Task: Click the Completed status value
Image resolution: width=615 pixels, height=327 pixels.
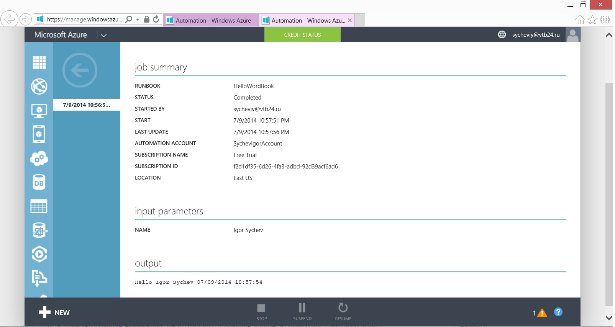Action: 248,98
